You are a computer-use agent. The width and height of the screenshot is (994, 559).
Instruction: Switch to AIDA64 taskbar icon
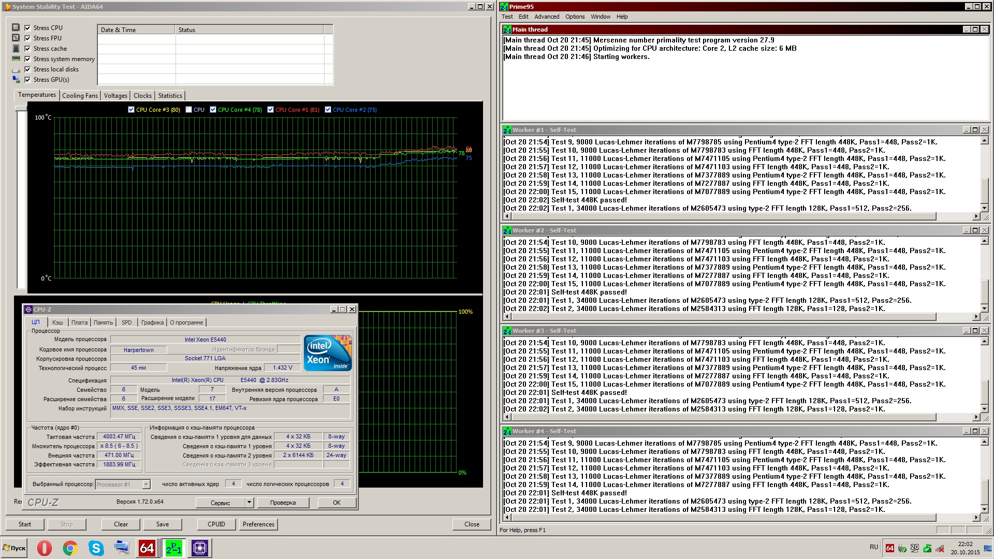147,548
